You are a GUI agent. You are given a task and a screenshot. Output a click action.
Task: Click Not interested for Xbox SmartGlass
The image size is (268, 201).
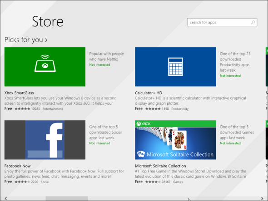click(99, 65)
